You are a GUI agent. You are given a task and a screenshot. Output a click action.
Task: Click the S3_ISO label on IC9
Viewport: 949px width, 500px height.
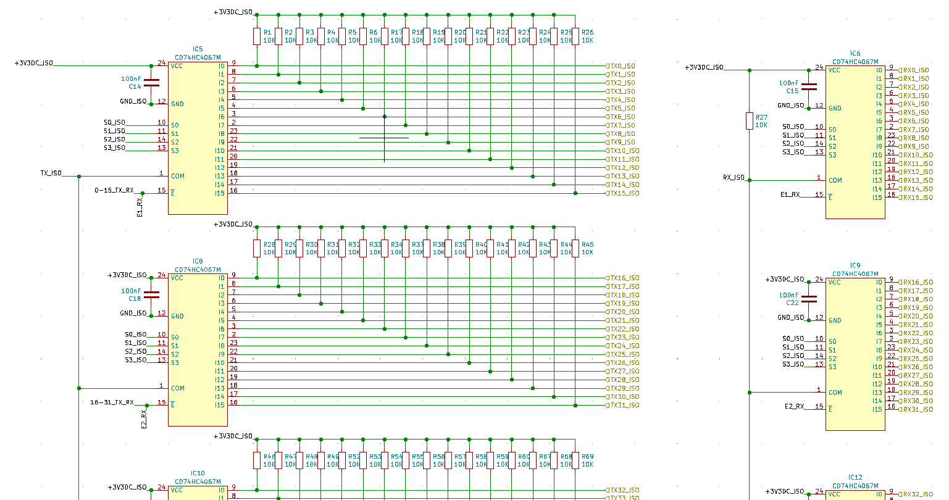click(793, 364)
